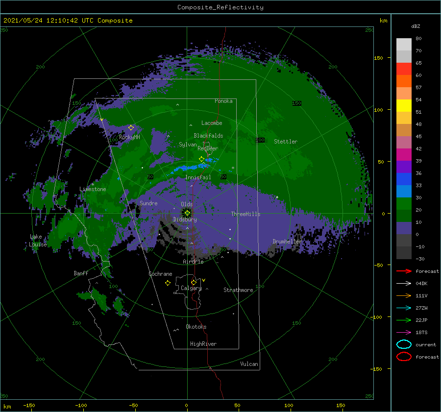Click the Calgary city label
This screenshot has width=441, height=412.
point(191,288)
